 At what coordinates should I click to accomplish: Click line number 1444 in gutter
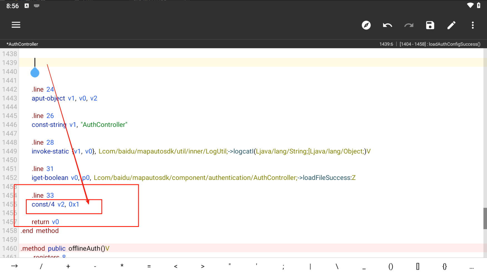pyautogui.click(x=10, y=107)
